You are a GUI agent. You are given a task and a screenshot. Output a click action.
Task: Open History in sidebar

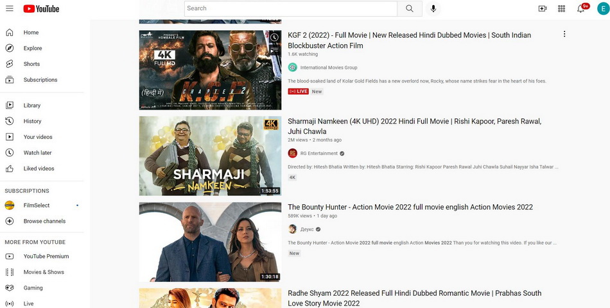point(32,121)
